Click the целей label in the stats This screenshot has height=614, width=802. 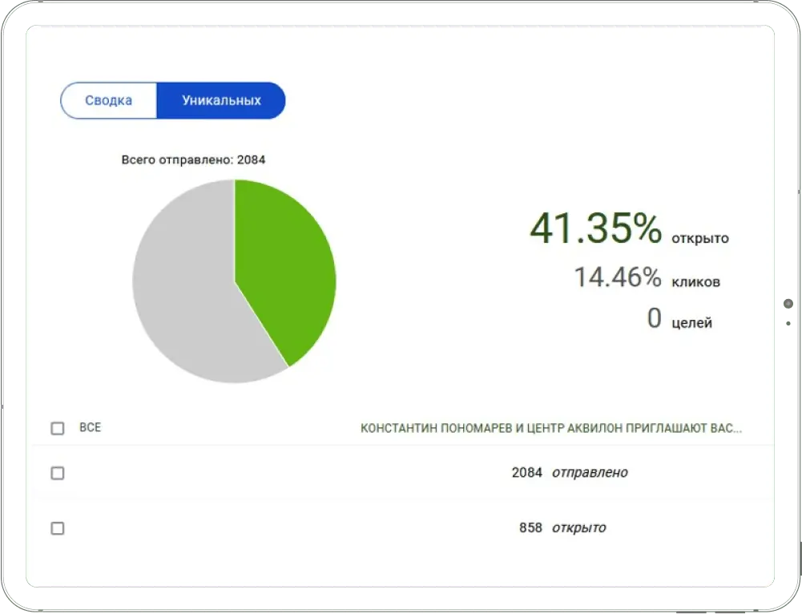coord(692,323)
